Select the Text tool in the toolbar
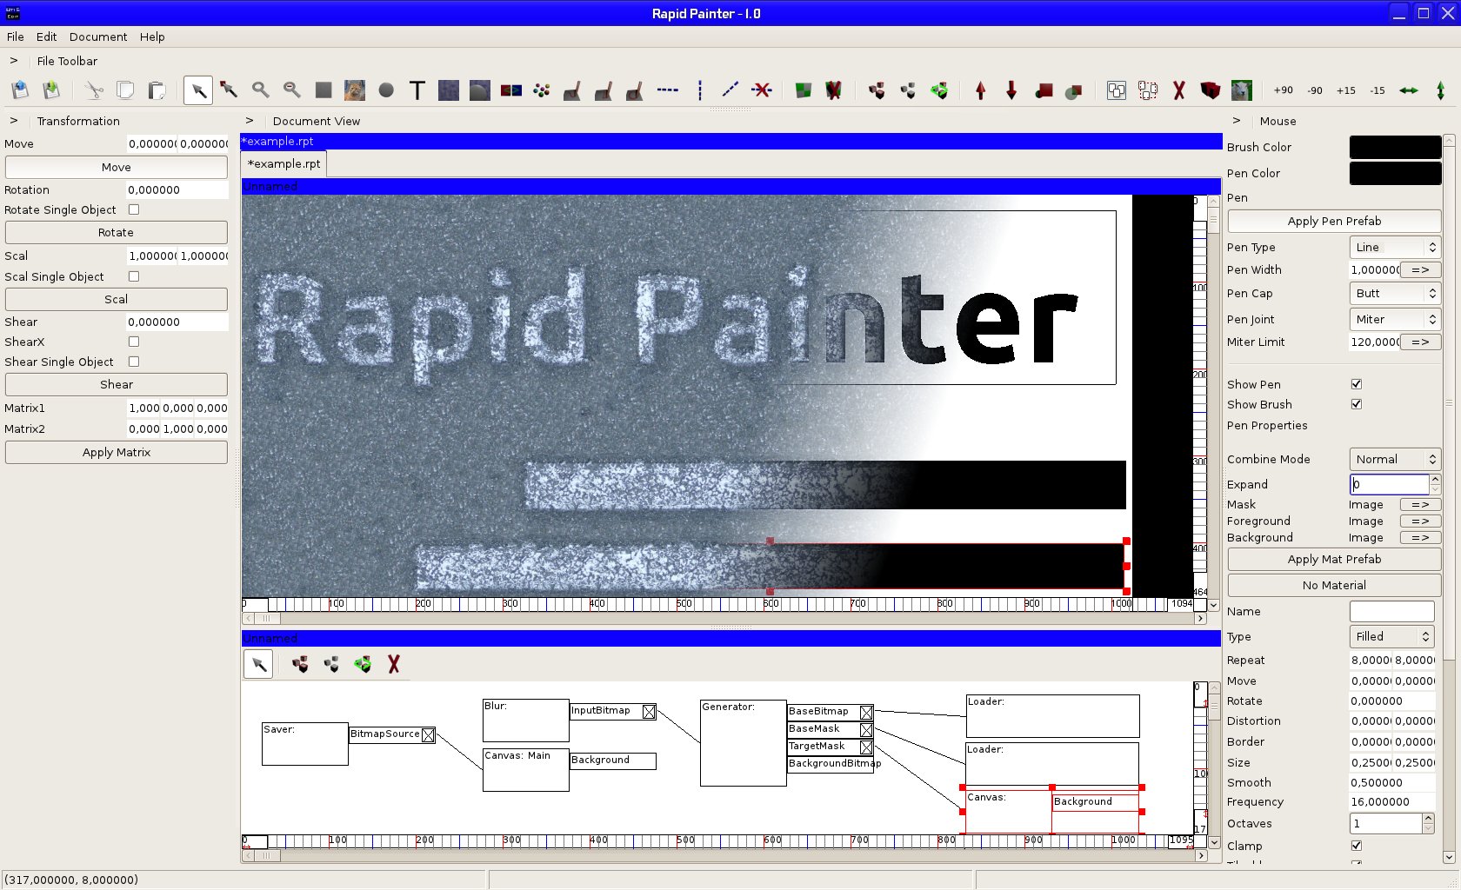This screenshot has width=1461, height=890. pos(417,90)
